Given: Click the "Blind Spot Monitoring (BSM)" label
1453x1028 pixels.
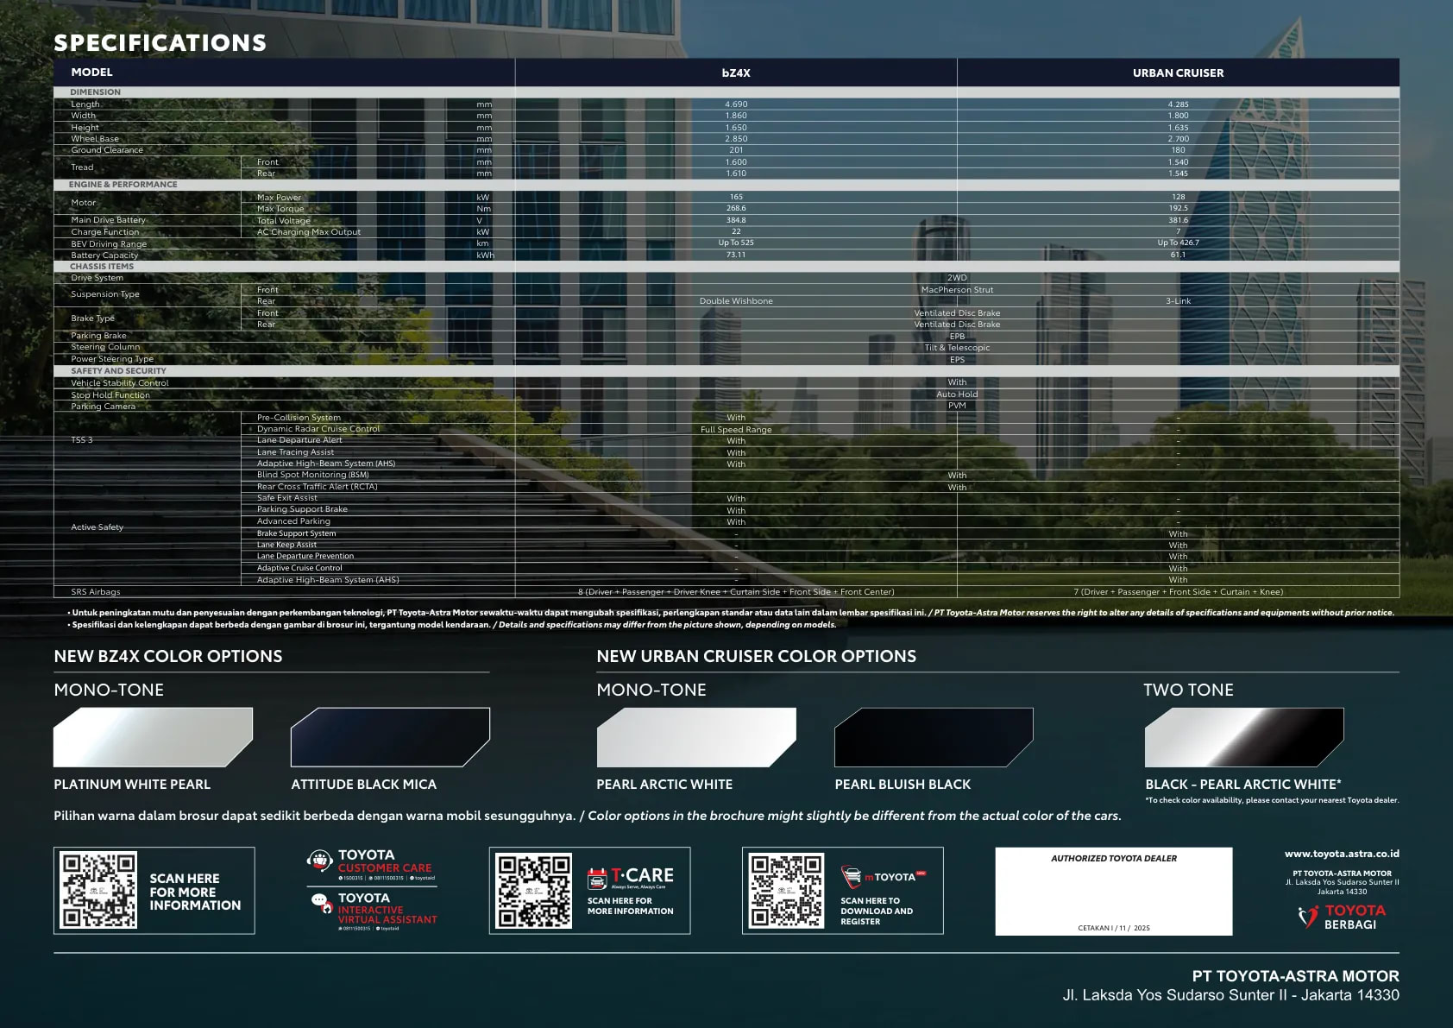Looking at the screenshot, I should [x=312, y=475].
